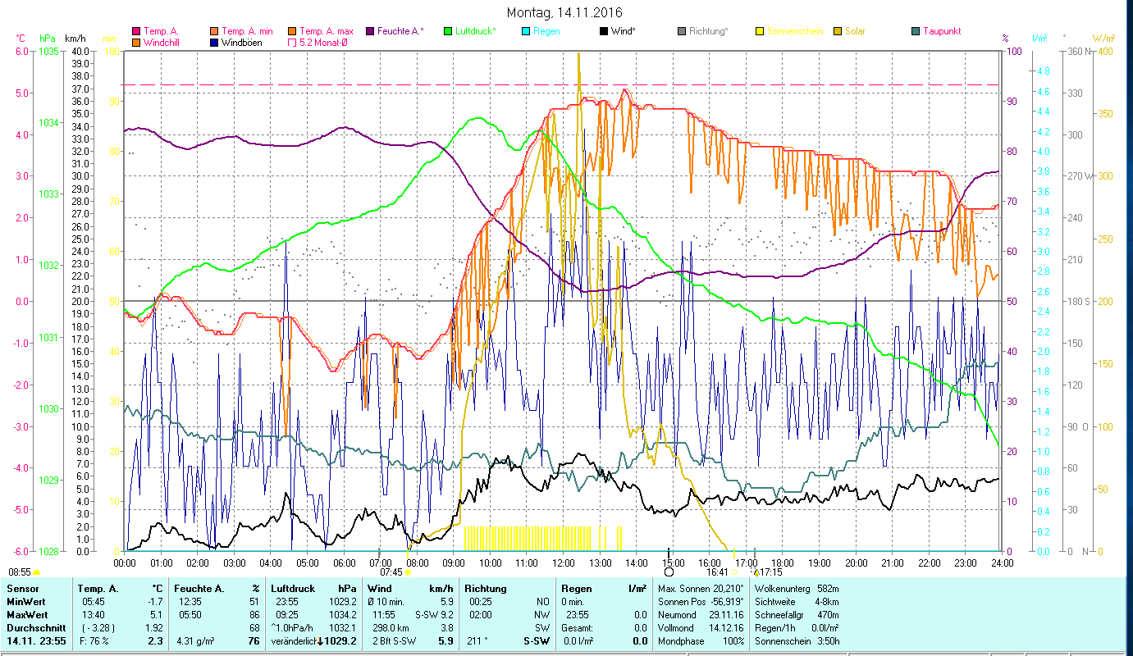Click the 'Wolkenunterg 582m' entry
The width and height of the screenshot is (1133, 656).
tap(796, 589)
